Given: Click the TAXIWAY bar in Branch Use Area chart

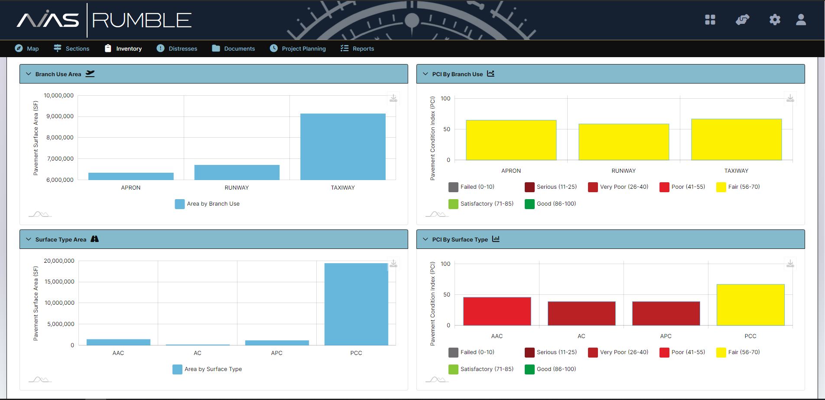Looking at the screenshot, I should tap(343, 147).
